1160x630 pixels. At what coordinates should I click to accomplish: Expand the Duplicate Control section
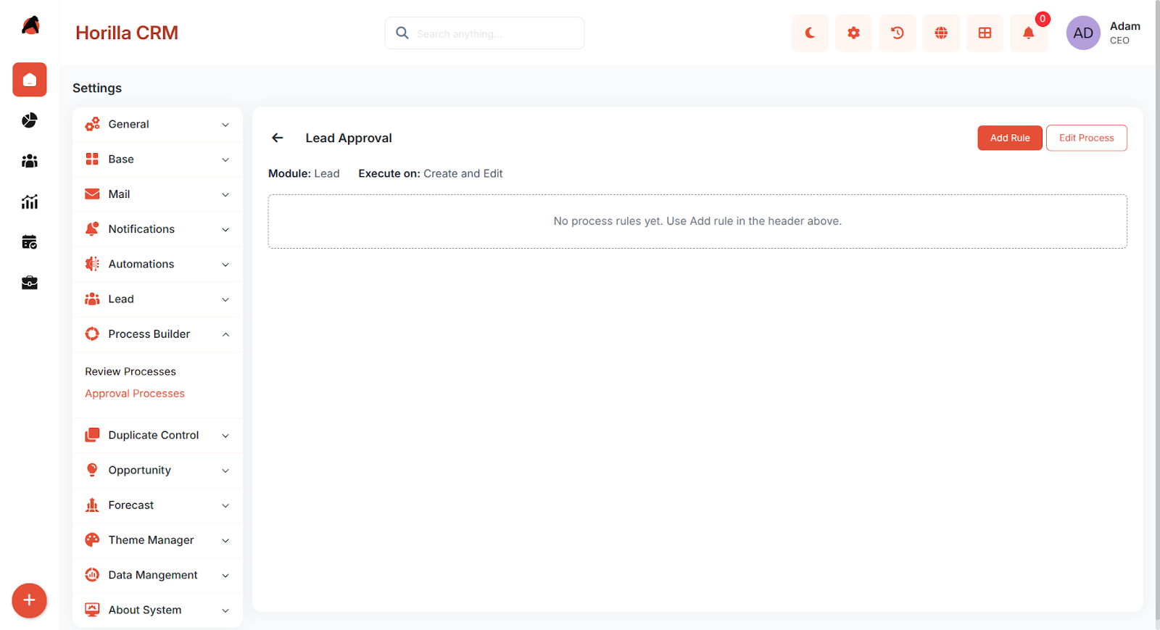tap(157, 436)
